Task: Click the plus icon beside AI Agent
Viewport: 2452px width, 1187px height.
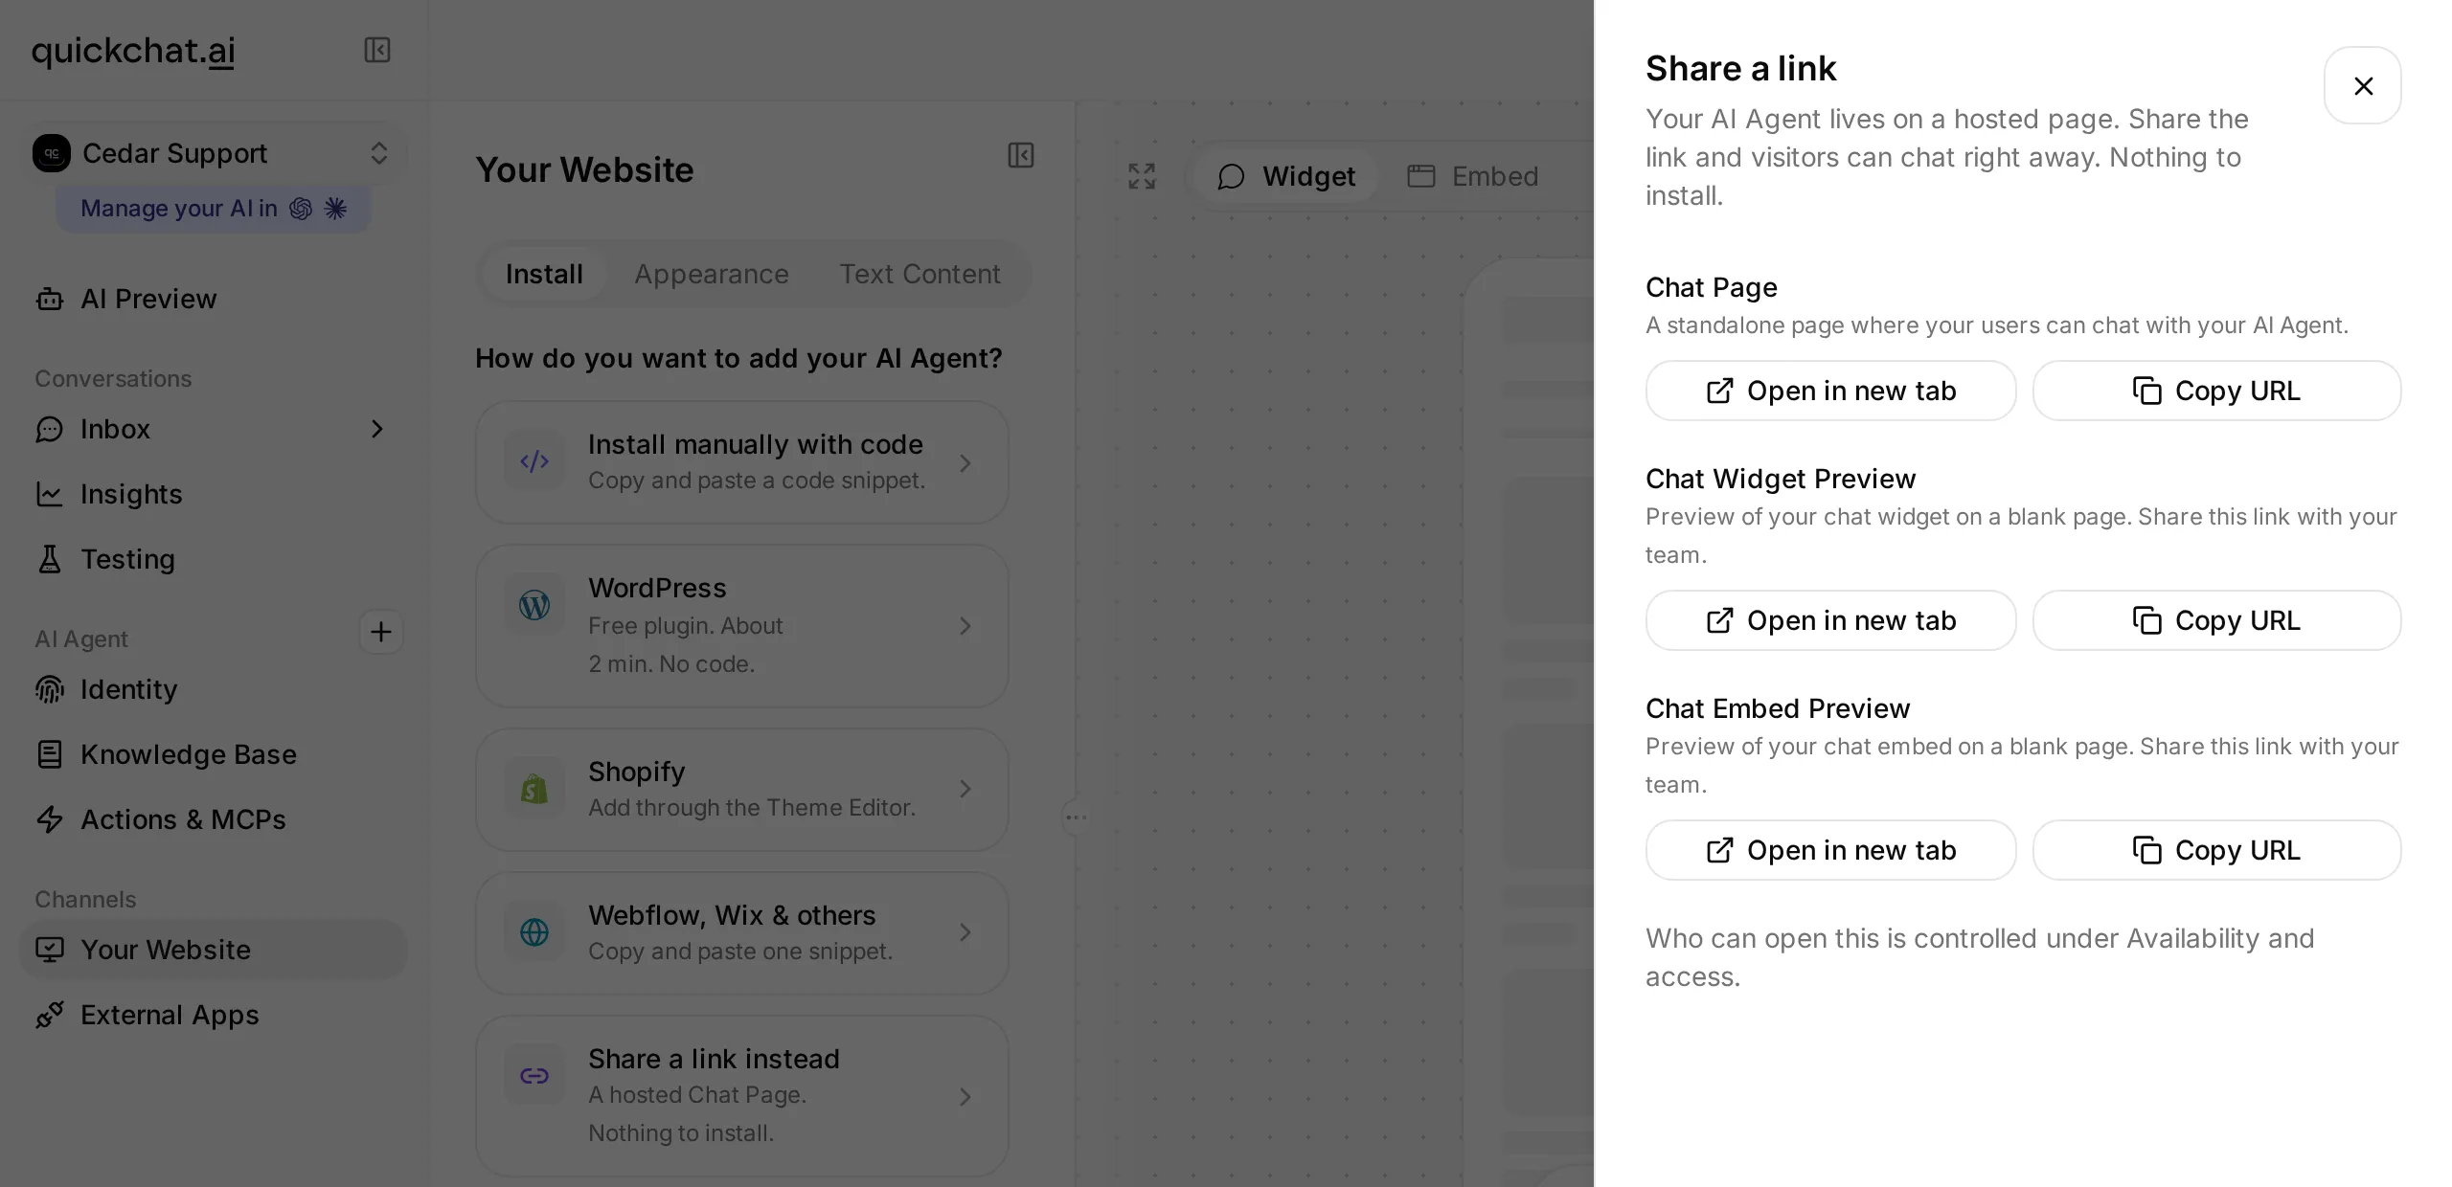Action: (x=381, y=632)
